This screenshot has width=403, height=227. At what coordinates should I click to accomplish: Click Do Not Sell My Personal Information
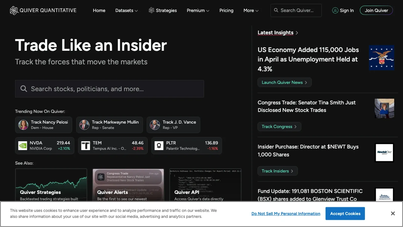pyautogui.click(x=286, y=214)
